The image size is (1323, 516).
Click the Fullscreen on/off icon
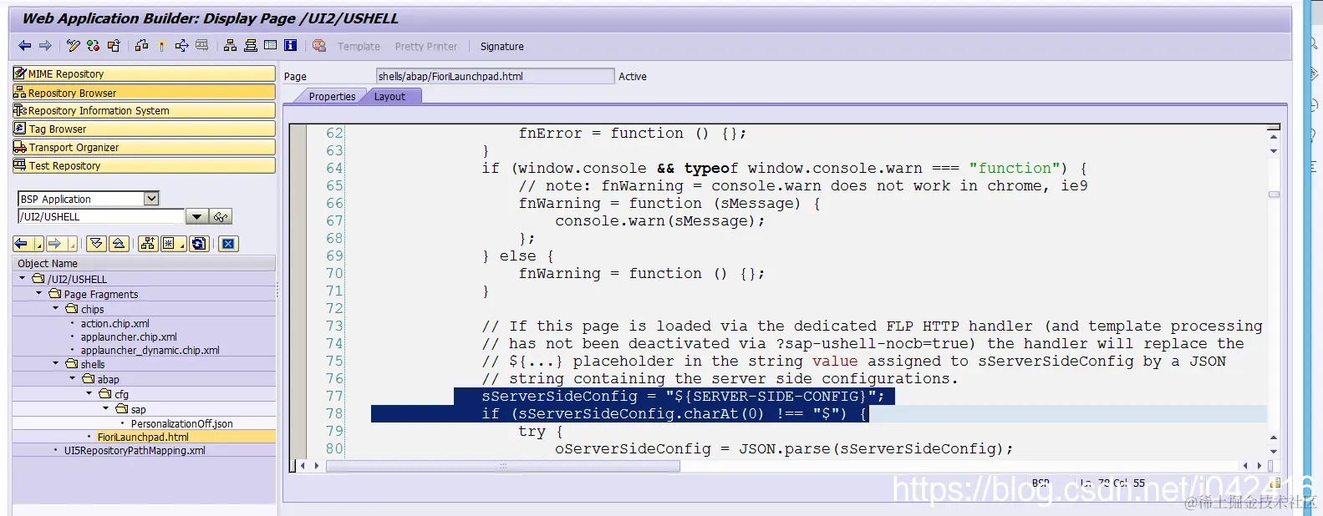tap(270, 46)
